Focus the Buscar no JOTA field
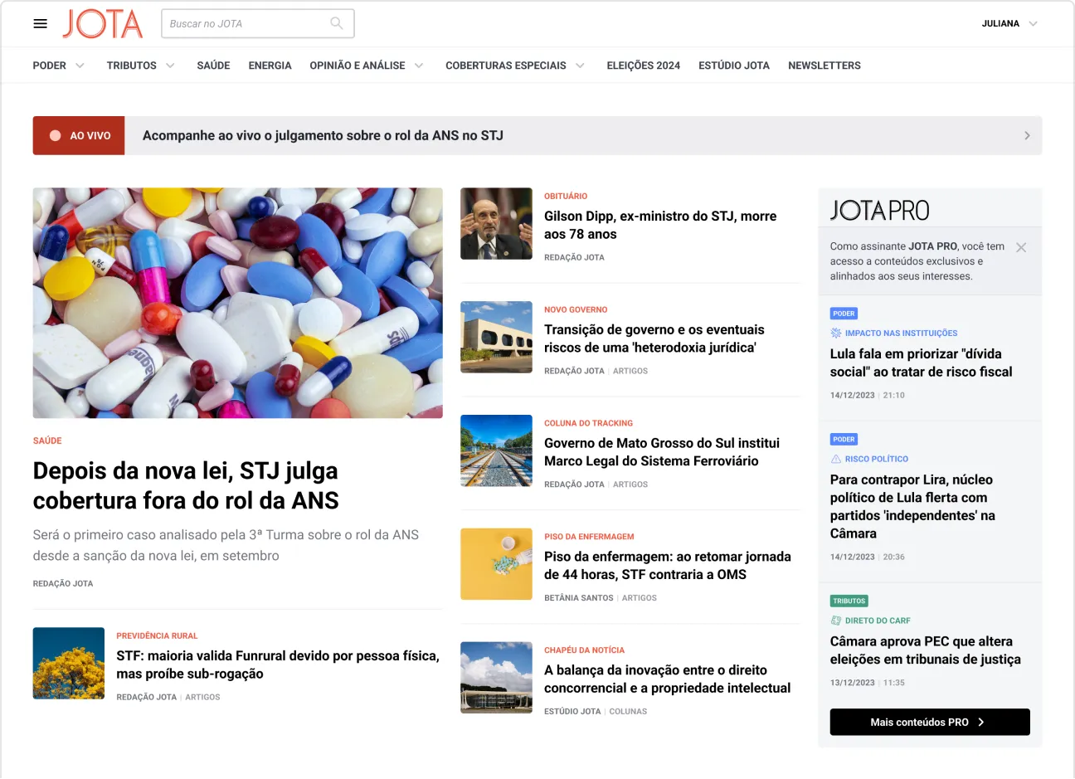 [258, 23]
